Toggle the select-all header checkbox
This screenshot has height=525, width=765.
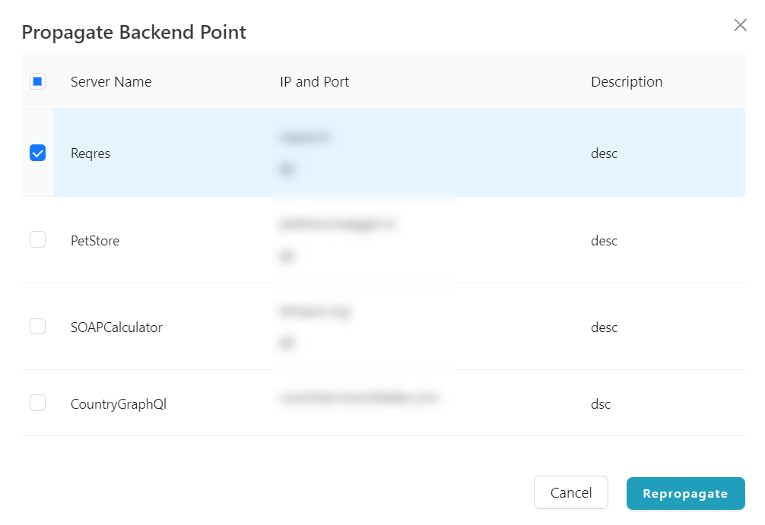point(37,81)
